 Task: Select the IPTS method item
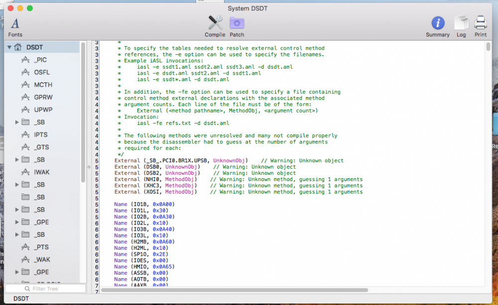(x=41, y=134)
